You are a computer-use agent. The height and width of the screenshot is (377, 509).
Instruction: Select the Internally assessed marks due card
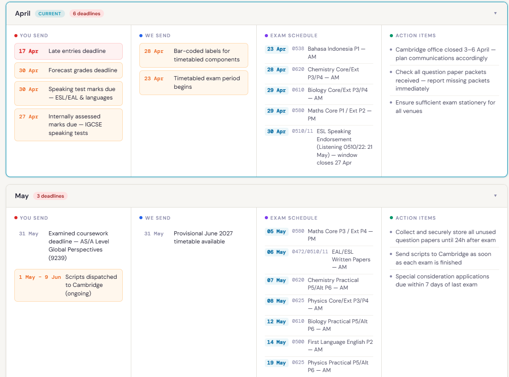(x=69, y=125)
